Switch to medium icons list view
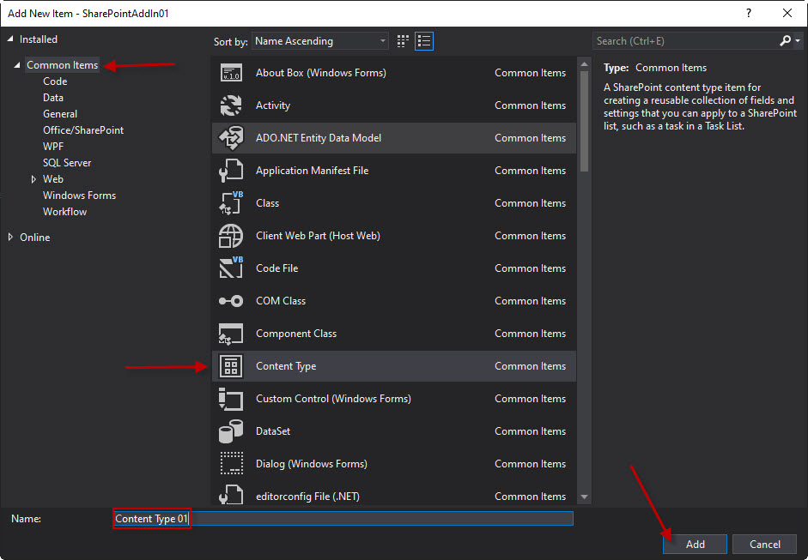Viewport: 808px width, 560px height. 424,41
